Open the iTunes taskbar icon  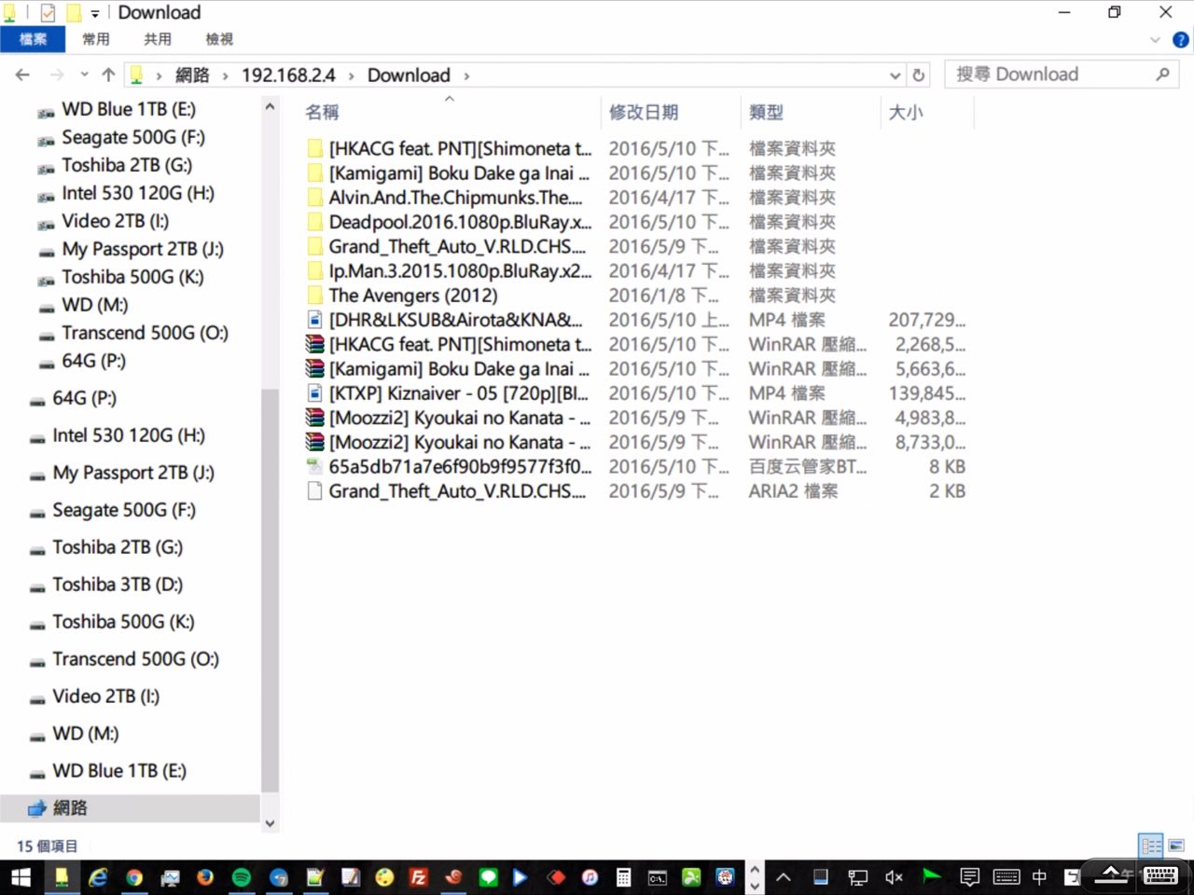pos(590,877)
